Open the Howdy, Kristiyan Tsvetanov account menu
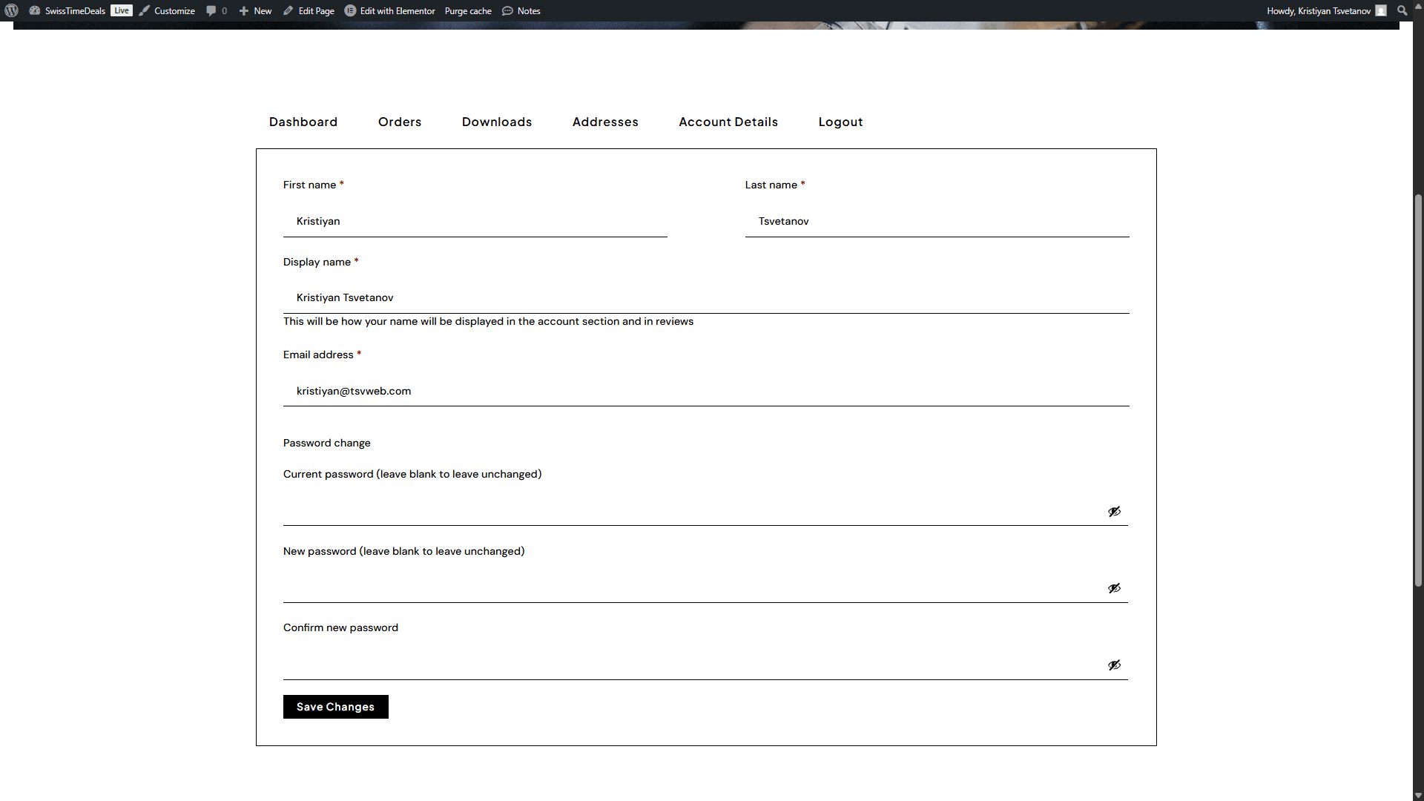Screen dimensions: 1424x801 (1318, 10)
